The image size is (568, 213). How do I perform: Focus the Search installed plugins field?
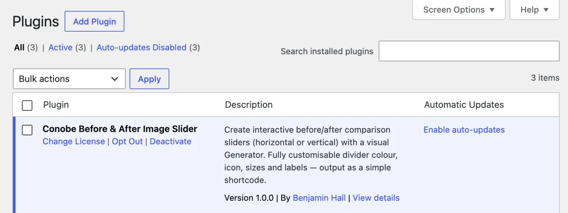469,51
